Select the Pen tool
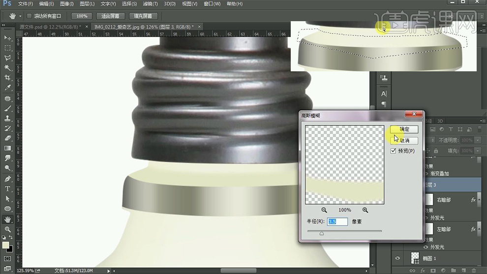This screenshot has height=274, width=487. (x=7, y=179)
